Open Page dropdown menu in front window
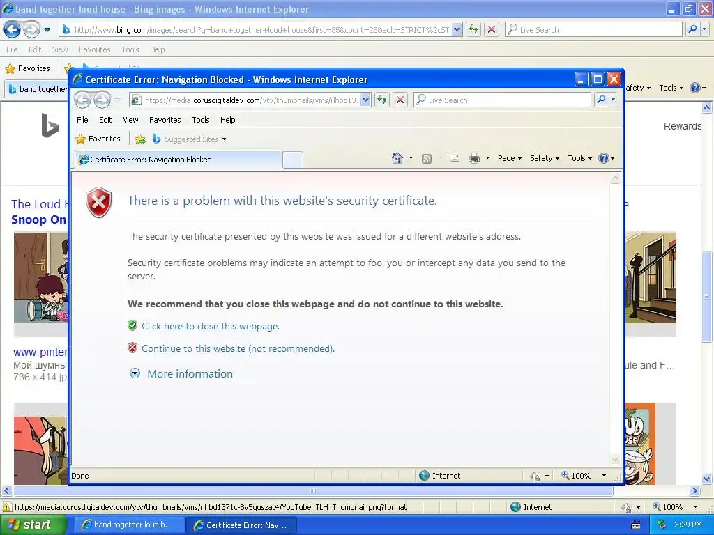Viewport: 714px width, 535px height. pos(510,158)
